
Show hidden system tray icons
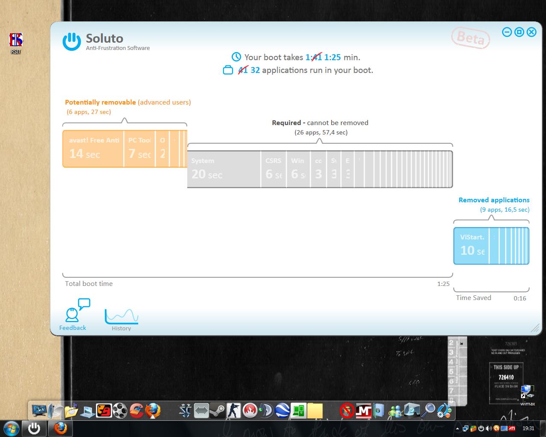(458, 428)
